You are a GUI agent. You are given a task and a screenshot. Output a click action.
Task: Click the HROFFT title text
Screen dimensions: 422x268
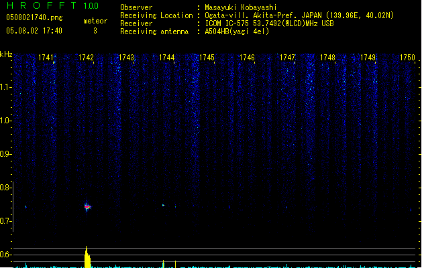(x=40, y=6)
